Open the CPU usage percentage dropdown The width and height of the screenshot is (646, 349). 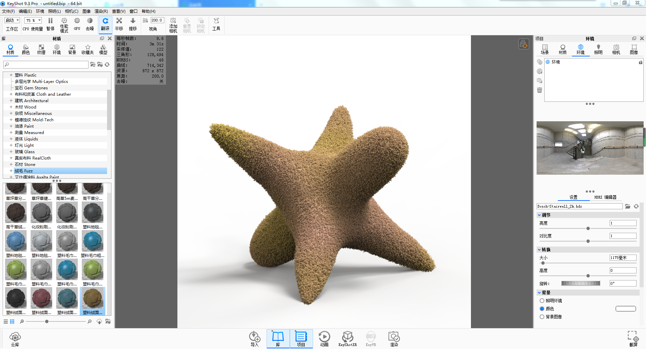click(33, 20)
